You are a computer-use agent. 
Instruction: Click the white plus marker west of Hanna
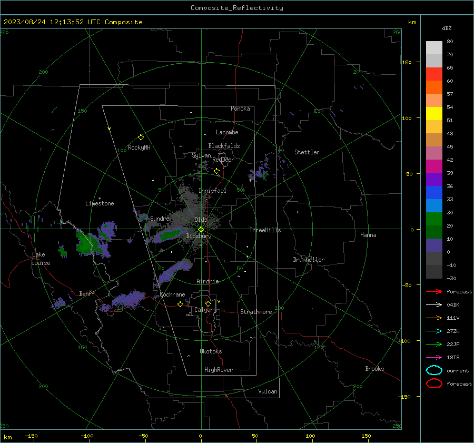click(x=298, y=212)
